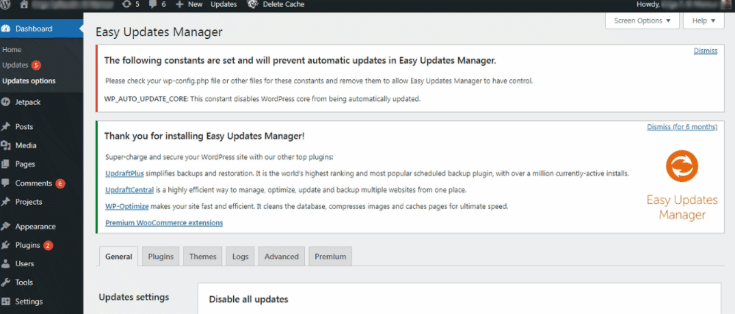Click the Comments speech bubble sidebar icon
Viewport: 735px width, 314px height.
[6, 183]
